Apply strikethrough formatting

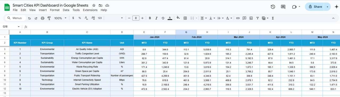coord(163,18)
